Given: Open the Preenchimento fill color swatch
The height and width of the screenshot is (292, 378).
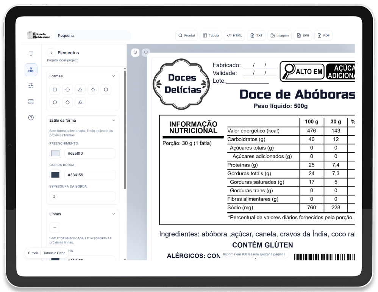Looking at the screenshot, I should point(55,154).
